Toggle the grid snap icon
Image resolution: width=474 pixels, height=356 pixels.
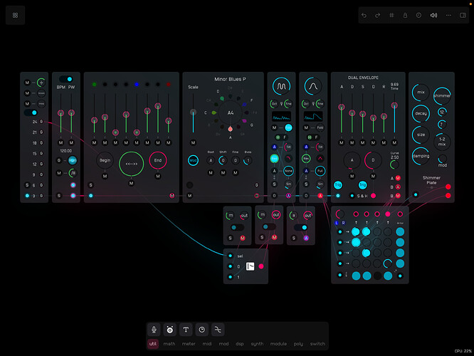coord(391,15)
